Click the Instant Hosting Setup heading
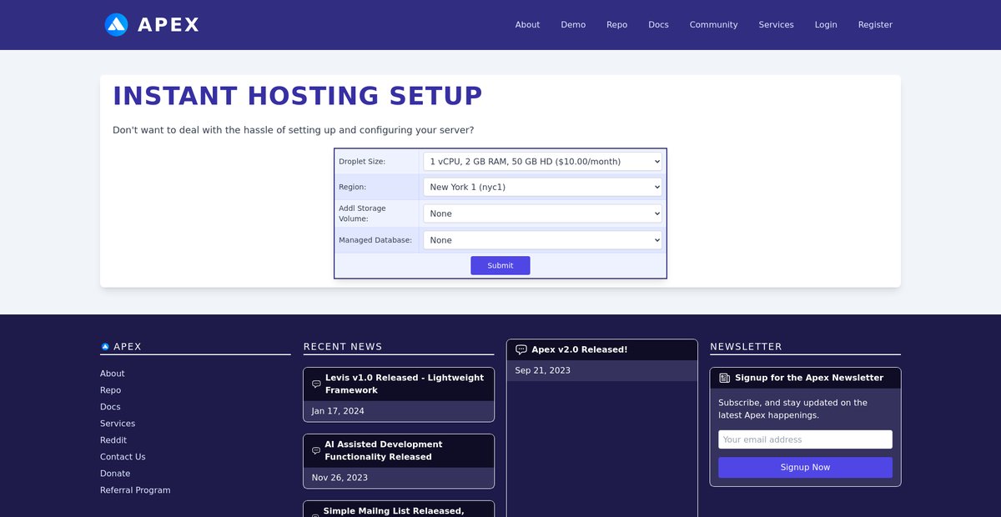Screen dimensions: 1001x517 [x=298, y=96]
